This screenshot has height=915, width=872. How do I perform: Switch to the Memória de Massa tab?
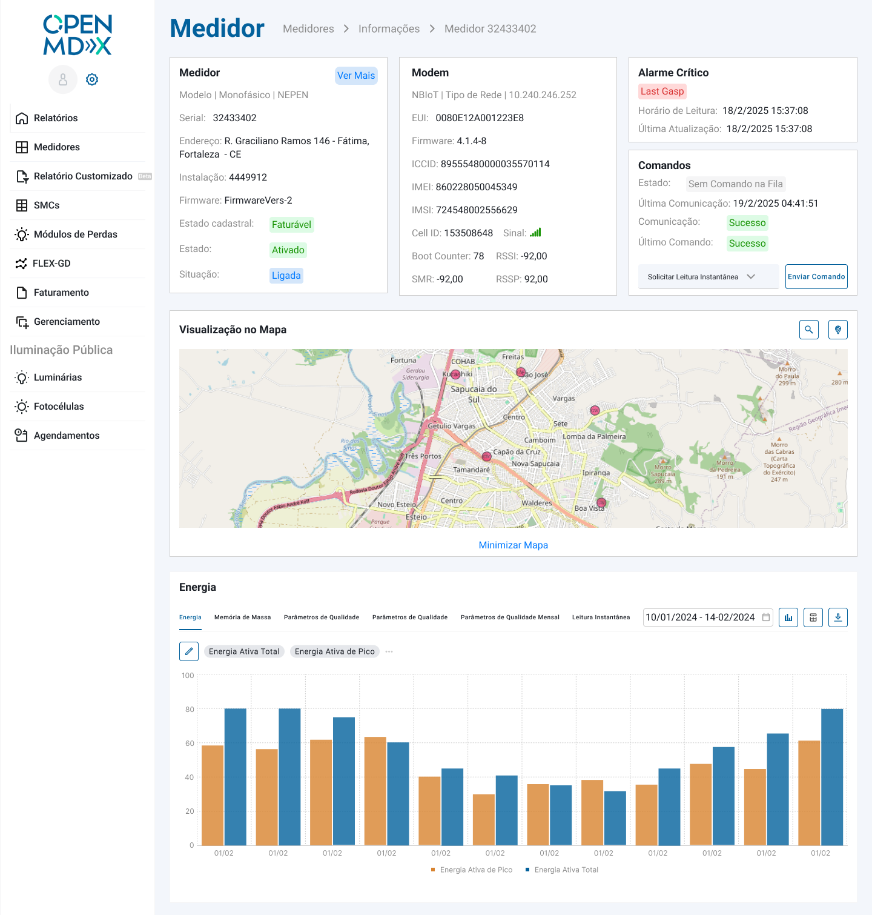pyautogui.click(x=242, y=617)
